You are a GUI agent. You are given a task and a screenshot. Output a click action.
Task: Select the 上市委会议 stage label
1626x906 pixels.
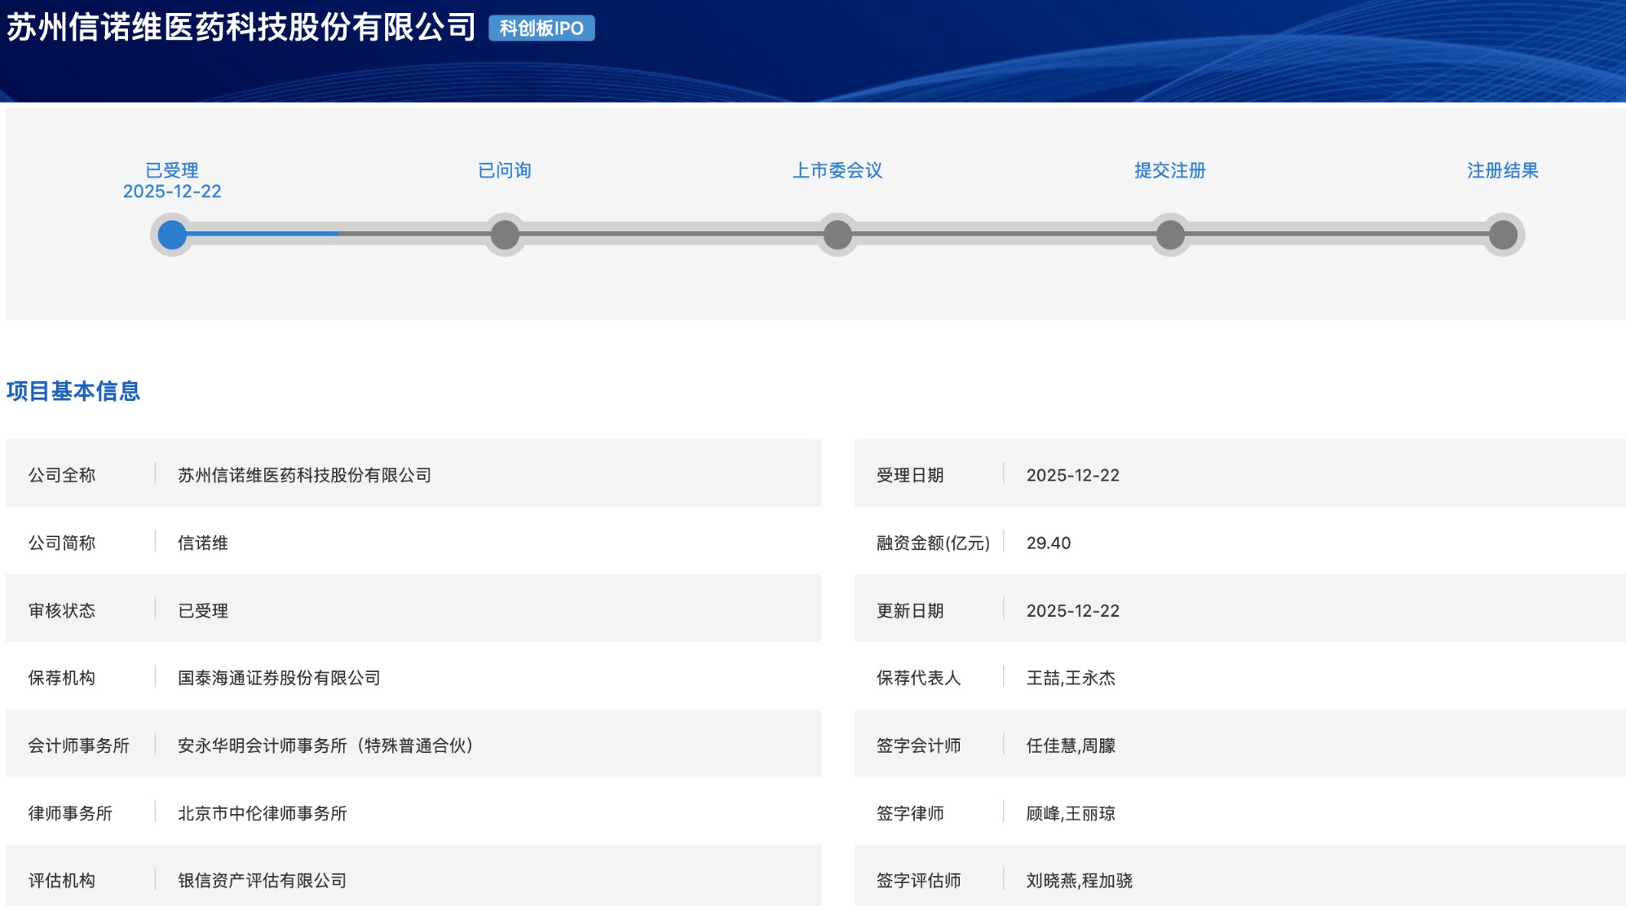837,170
